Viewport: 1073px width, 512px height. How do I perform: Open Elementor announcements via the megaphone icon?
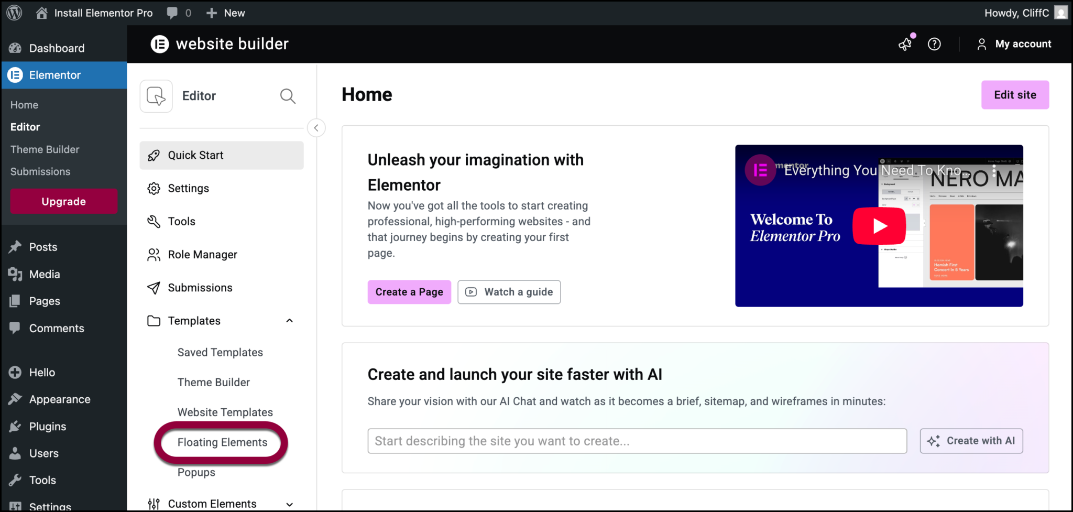(x=905, y=44)
